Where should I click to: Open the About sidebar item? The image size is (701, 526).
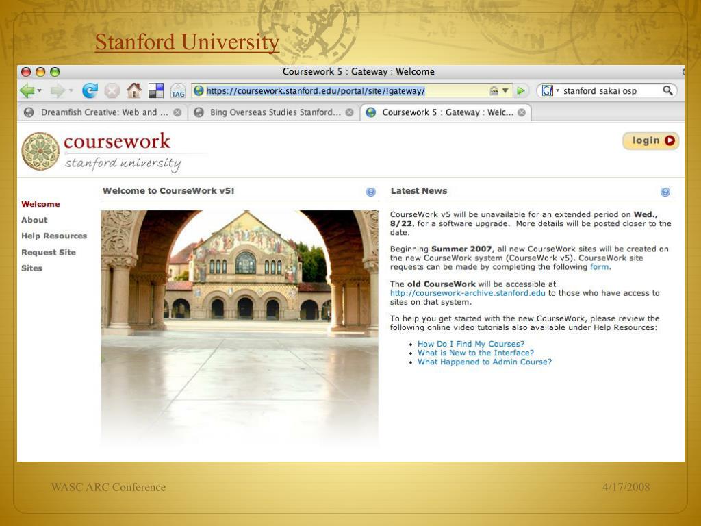click(x=34, y=220)
